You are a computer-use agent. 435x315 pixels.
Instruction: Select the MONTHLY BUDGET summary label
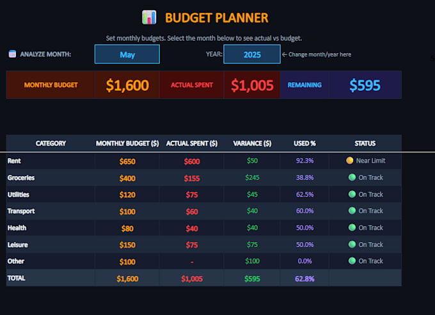coord(51,85)
